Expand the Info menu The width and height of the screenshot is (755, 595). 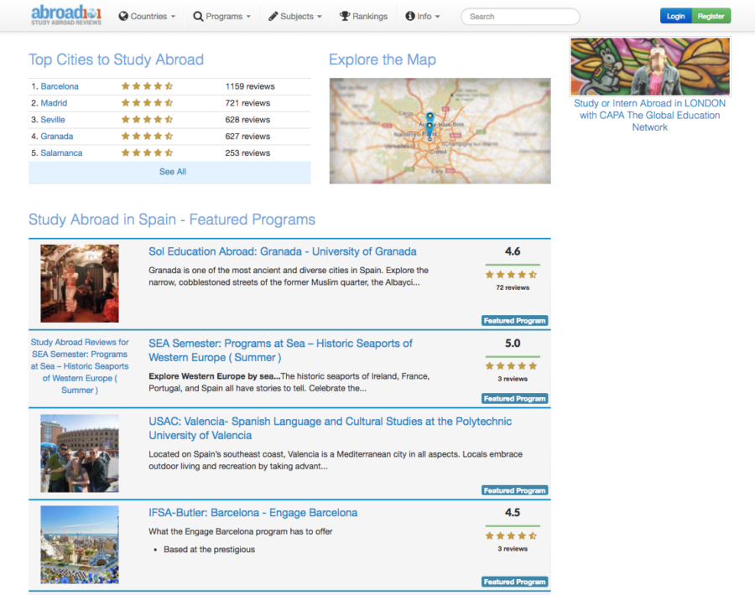(422, 16)
